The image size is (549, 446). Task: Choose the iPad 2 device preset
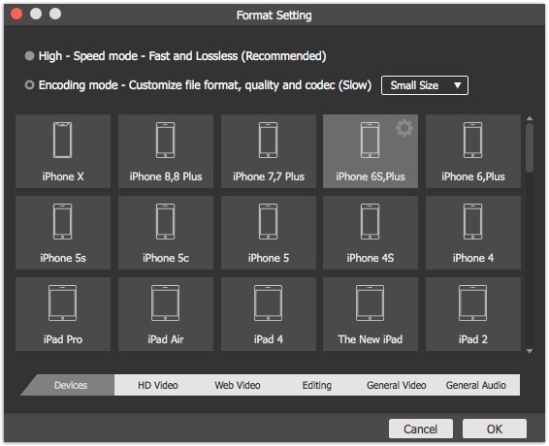tap(473, 314)
